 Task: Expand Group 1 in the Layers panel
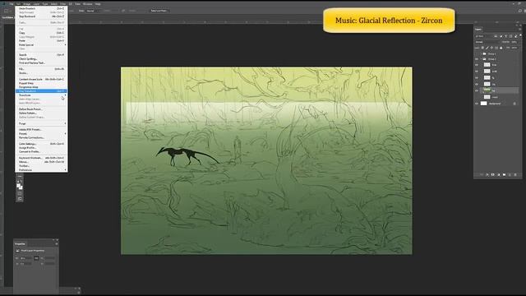point(481,53)
